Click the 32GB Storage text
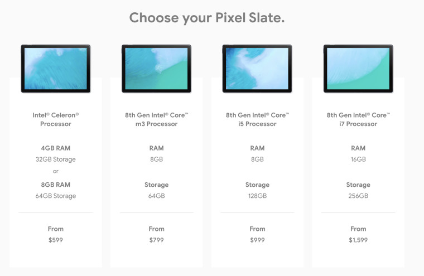 (56, 159)
